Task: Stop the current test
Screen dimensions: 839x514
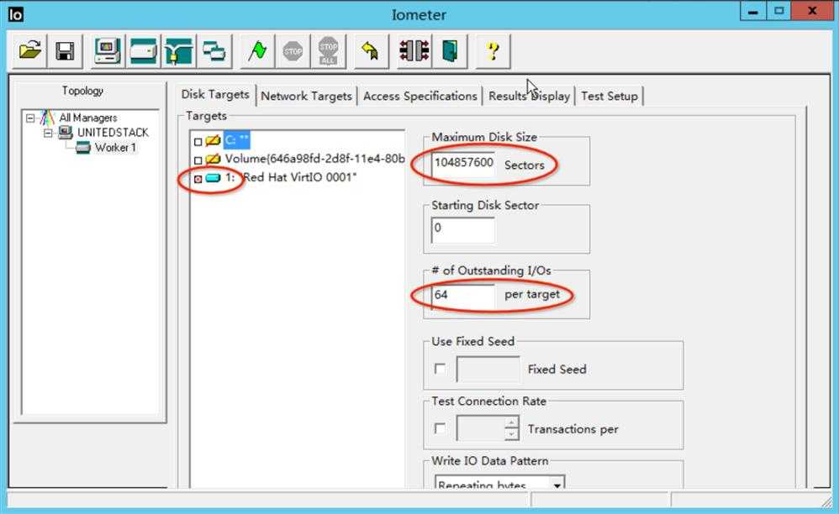Action: [293, 52]
